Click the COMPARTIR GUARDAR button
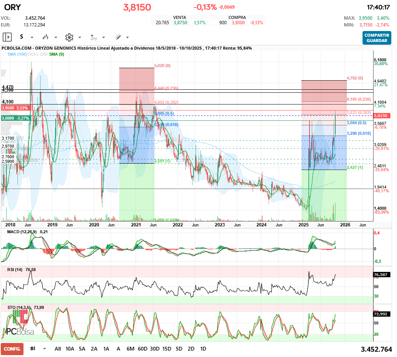 [377, 38]
